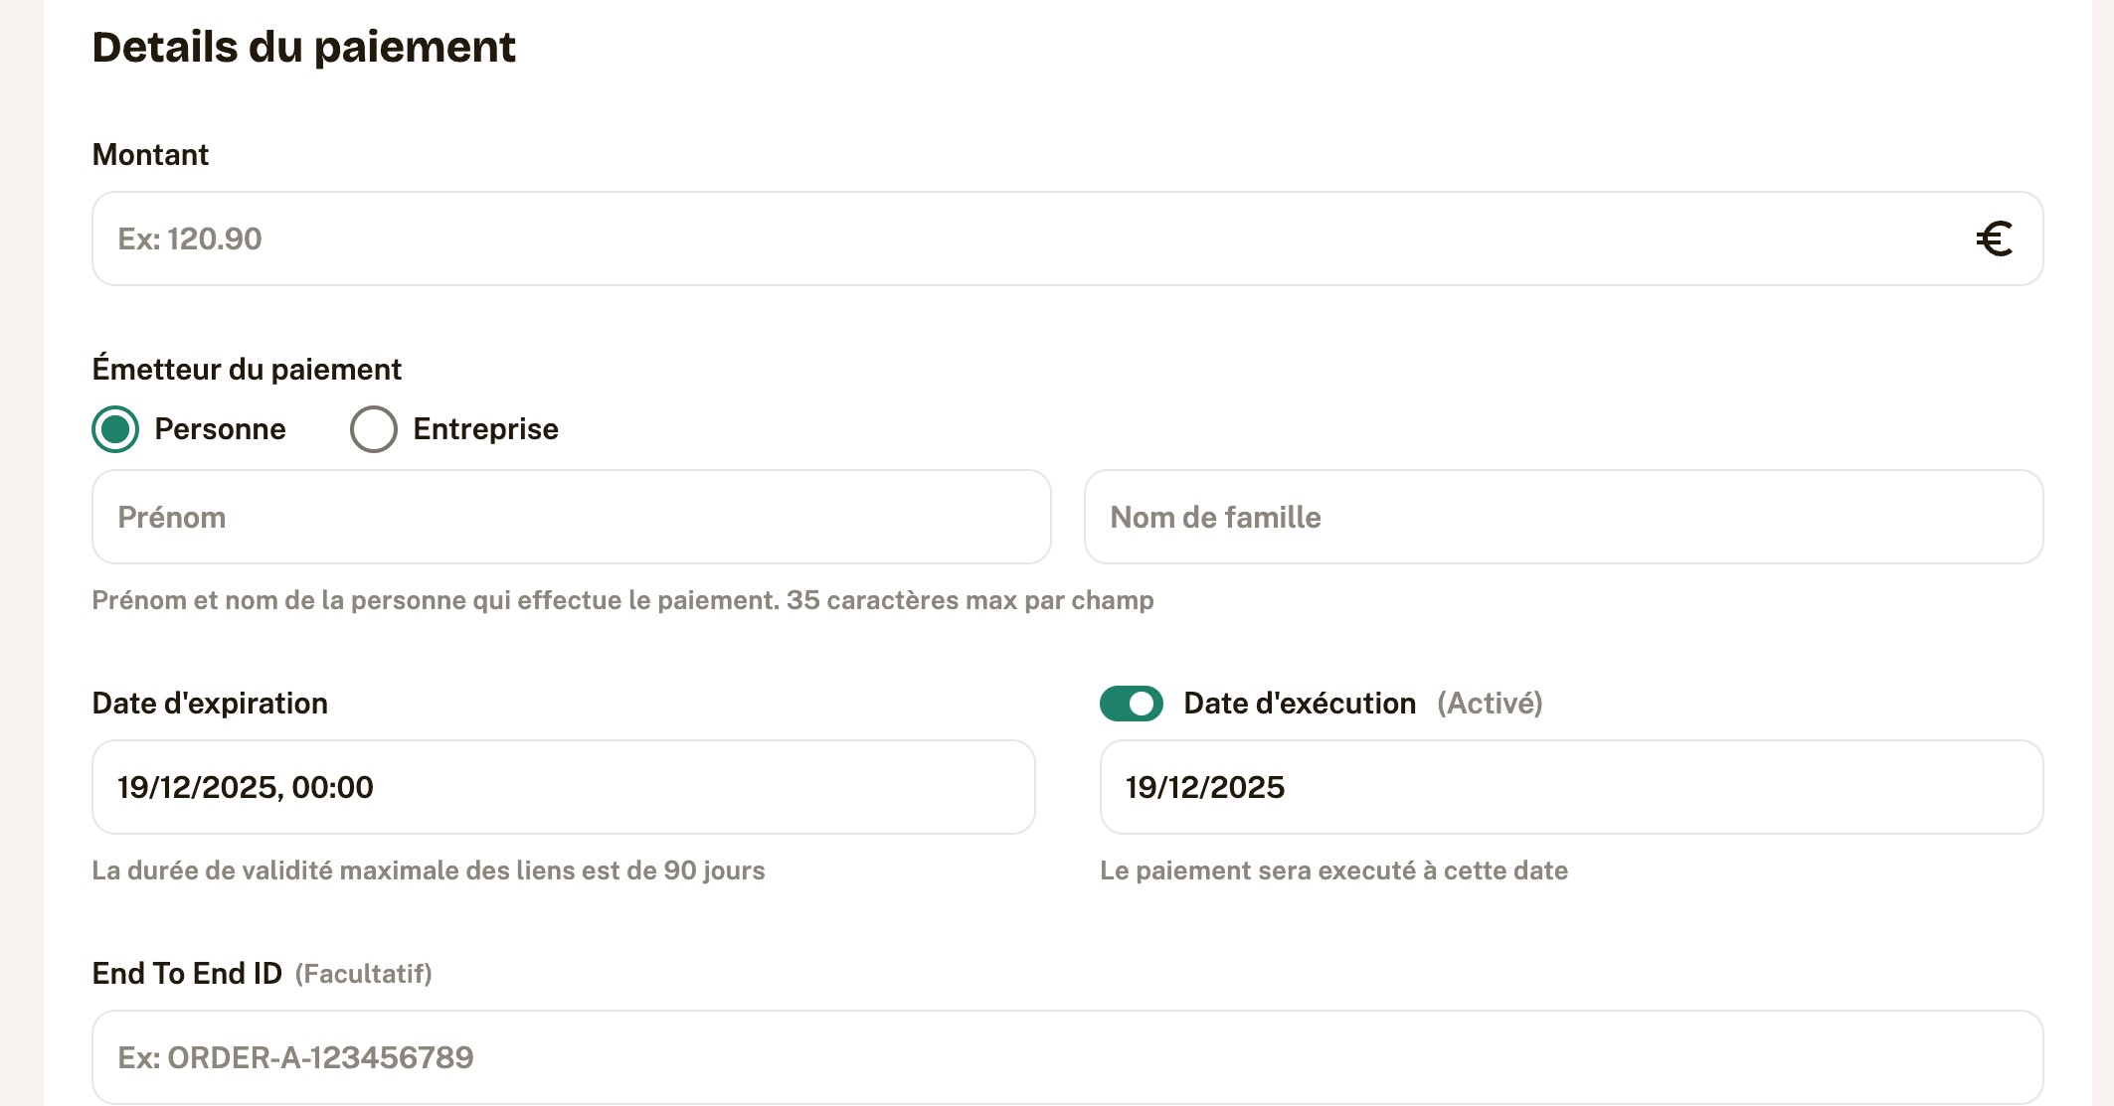Viewport: 2114px width, 1106px height.
Task: Choose the Entreprise radio option
Action: [x=374, y=429]
